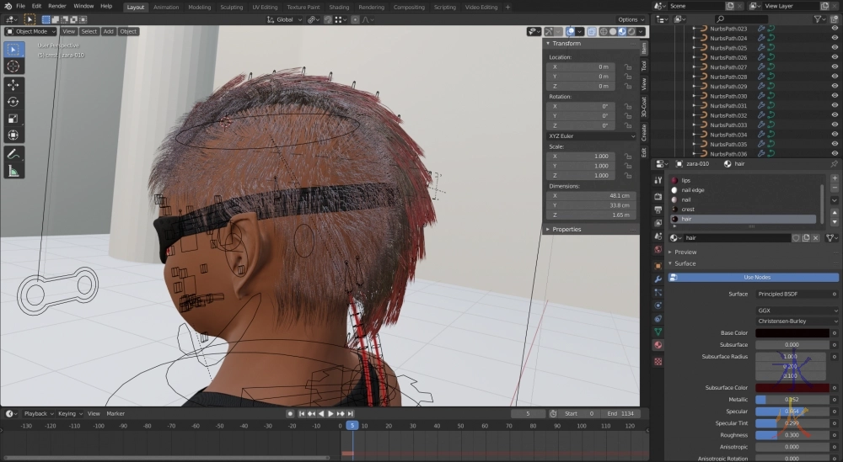Screen dimensions: 843x462
Task: Toggle visibility of NurbsPath.024
Action: [835, 38]
